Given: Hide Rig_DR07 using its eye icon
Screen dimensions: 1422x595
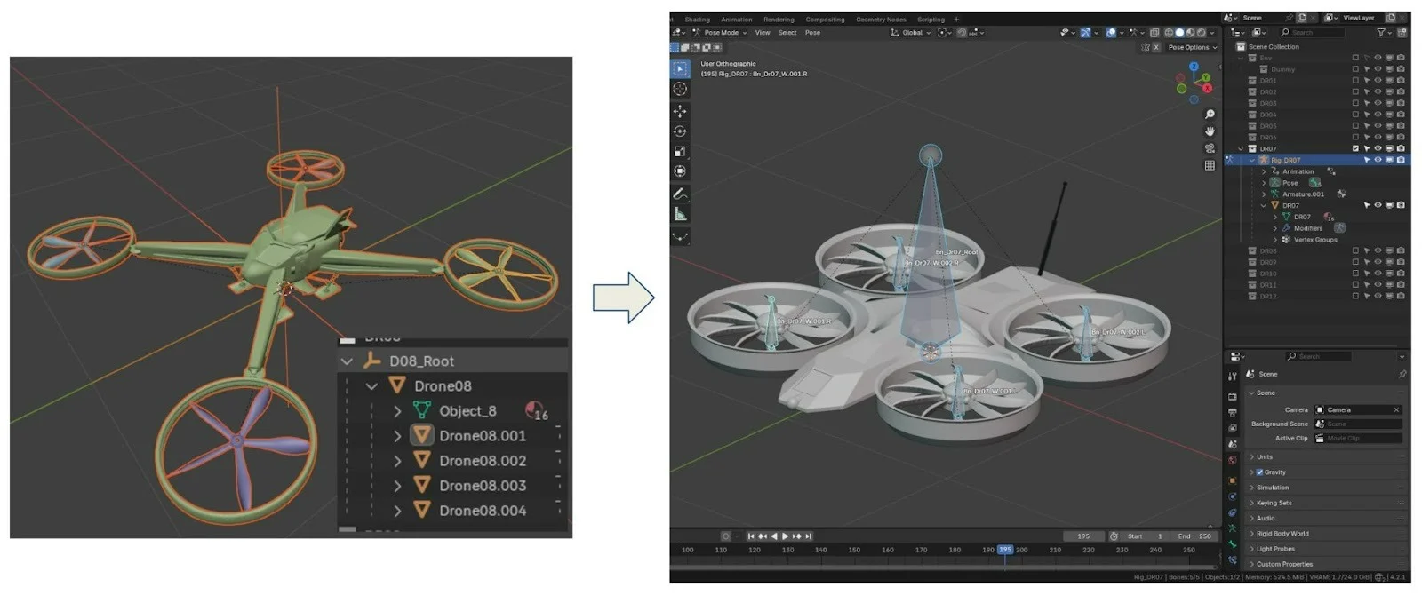Looking at the screenshot, I should click(x=1378, y=160).
